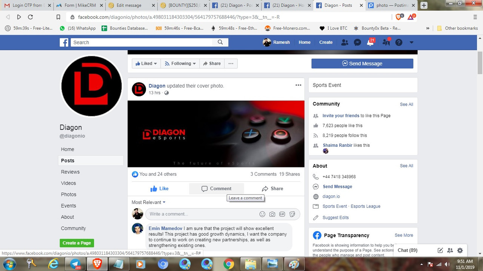
Task: Click the Create a Page green button
Action: tap(77, 243)
